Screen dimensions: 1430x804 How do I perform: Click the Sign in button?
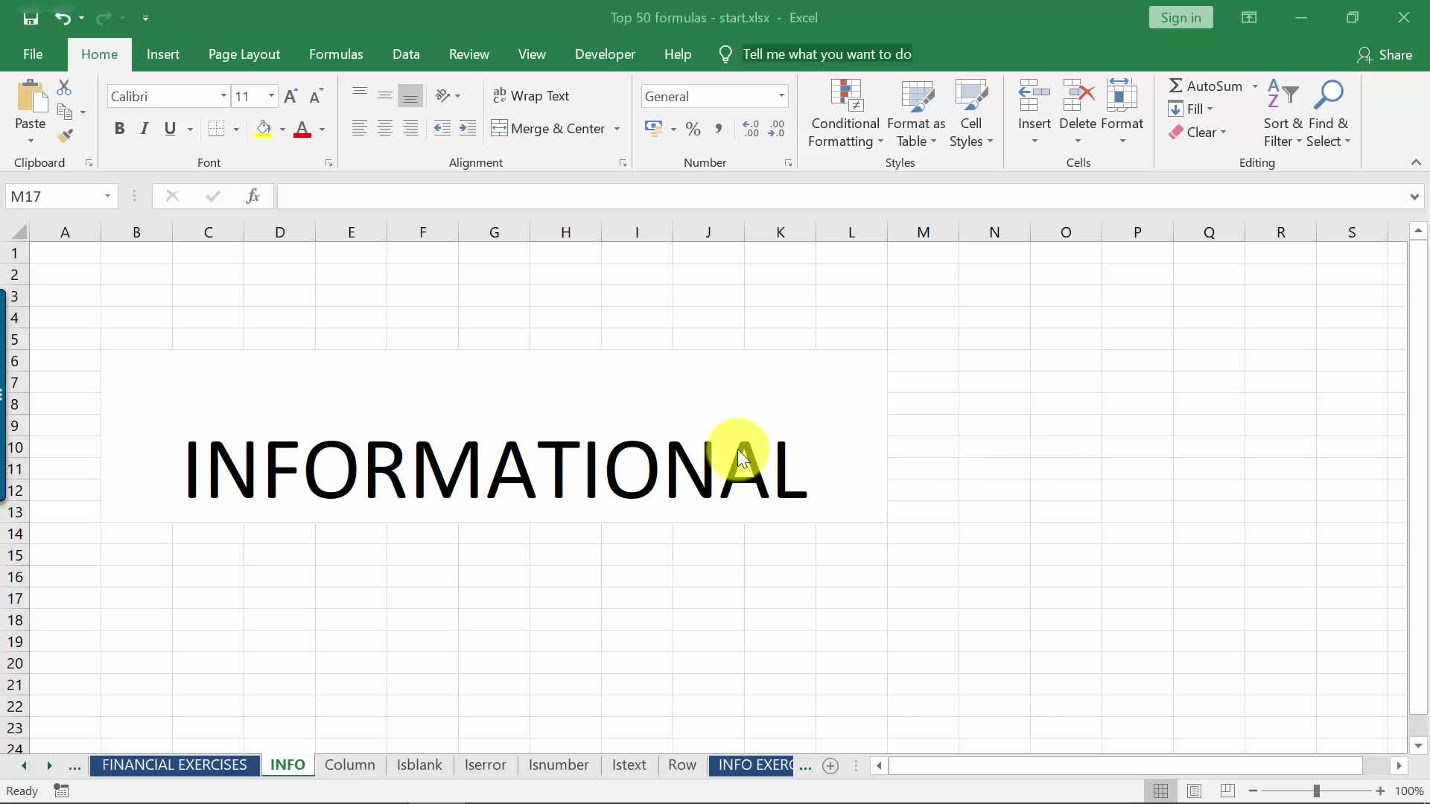[x=1180, y=18]
